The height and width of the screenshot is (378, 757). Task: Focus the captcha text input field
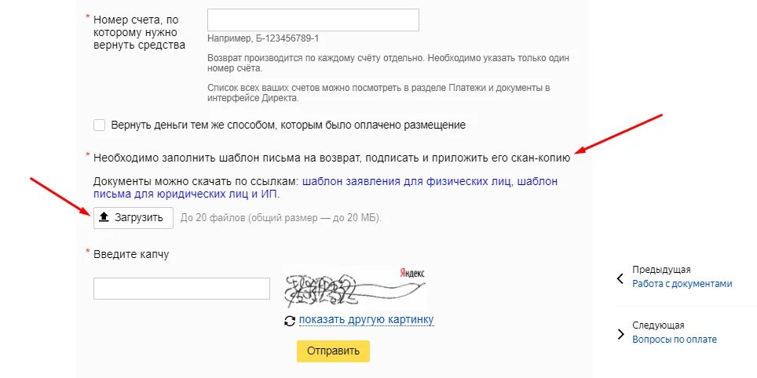coord(181,289)
